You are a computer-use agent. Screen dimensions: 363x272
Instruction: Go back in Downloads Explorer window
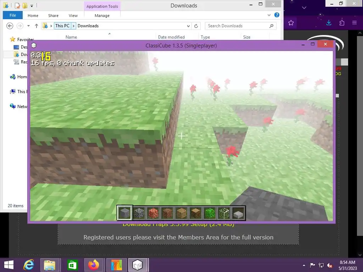tap(10, 25)
